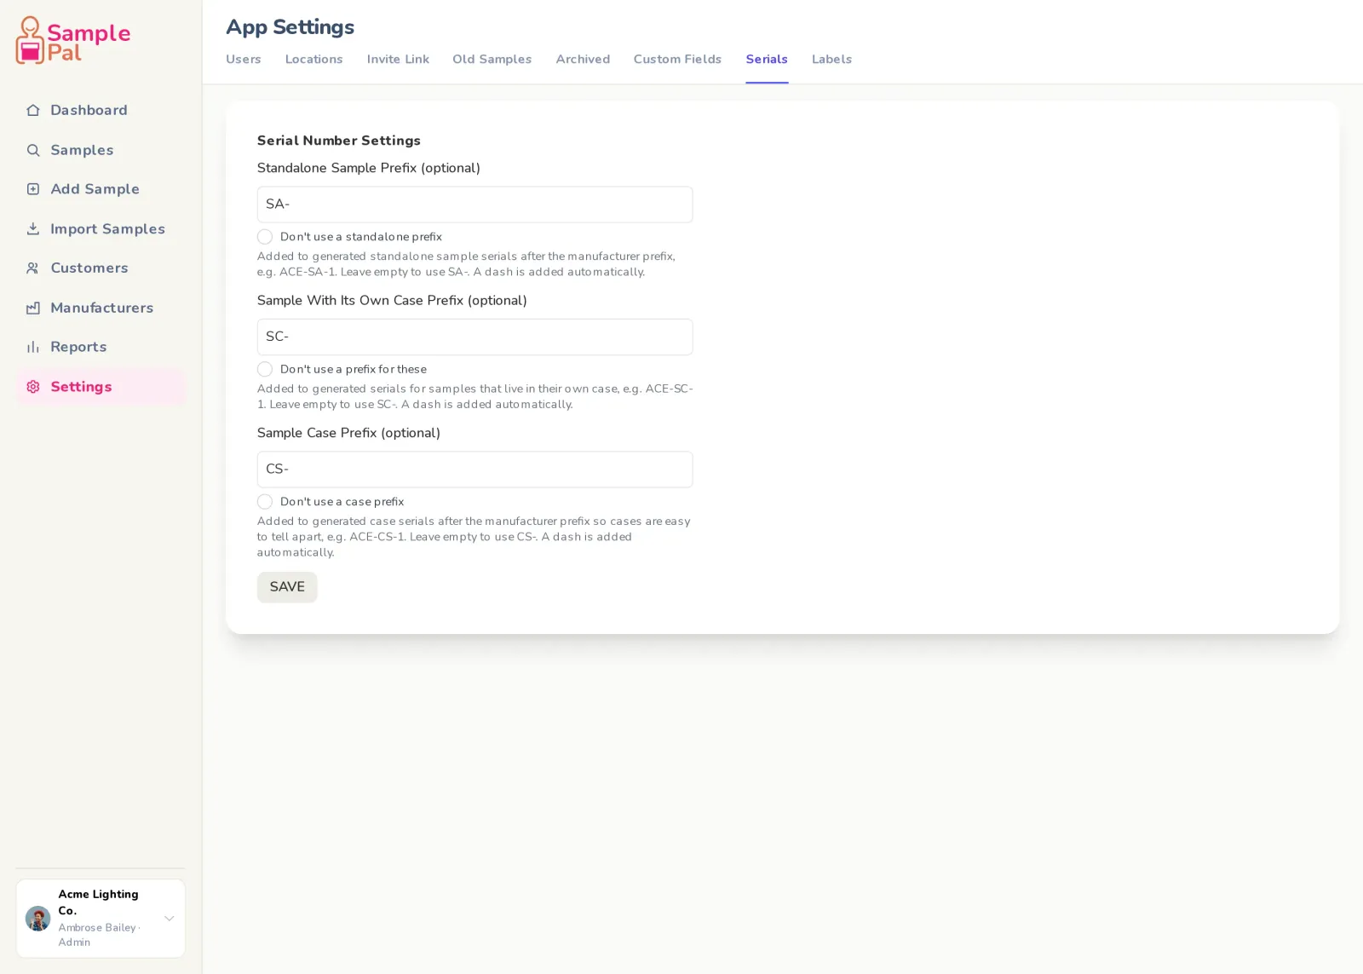Click the Samples magnifier icon

click(x=33, y=150)
